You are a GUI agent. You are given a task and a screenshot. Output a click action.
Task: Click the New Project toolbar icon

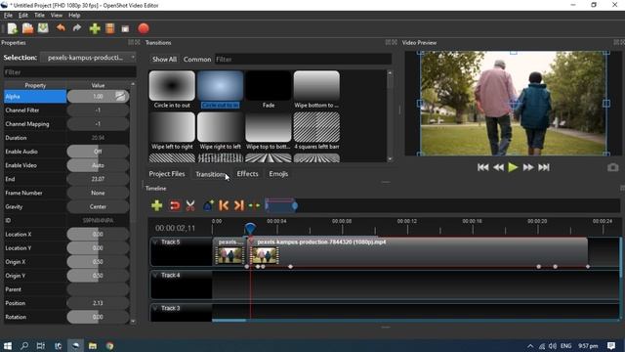(x=13, y=28)
